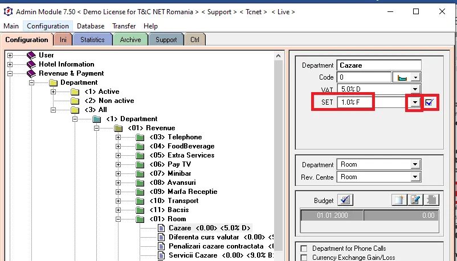The width and height of the screenshot is (457, 261).
Task: Click the Admin Module app icon in title bar
Action: click(x=8, y=11)
